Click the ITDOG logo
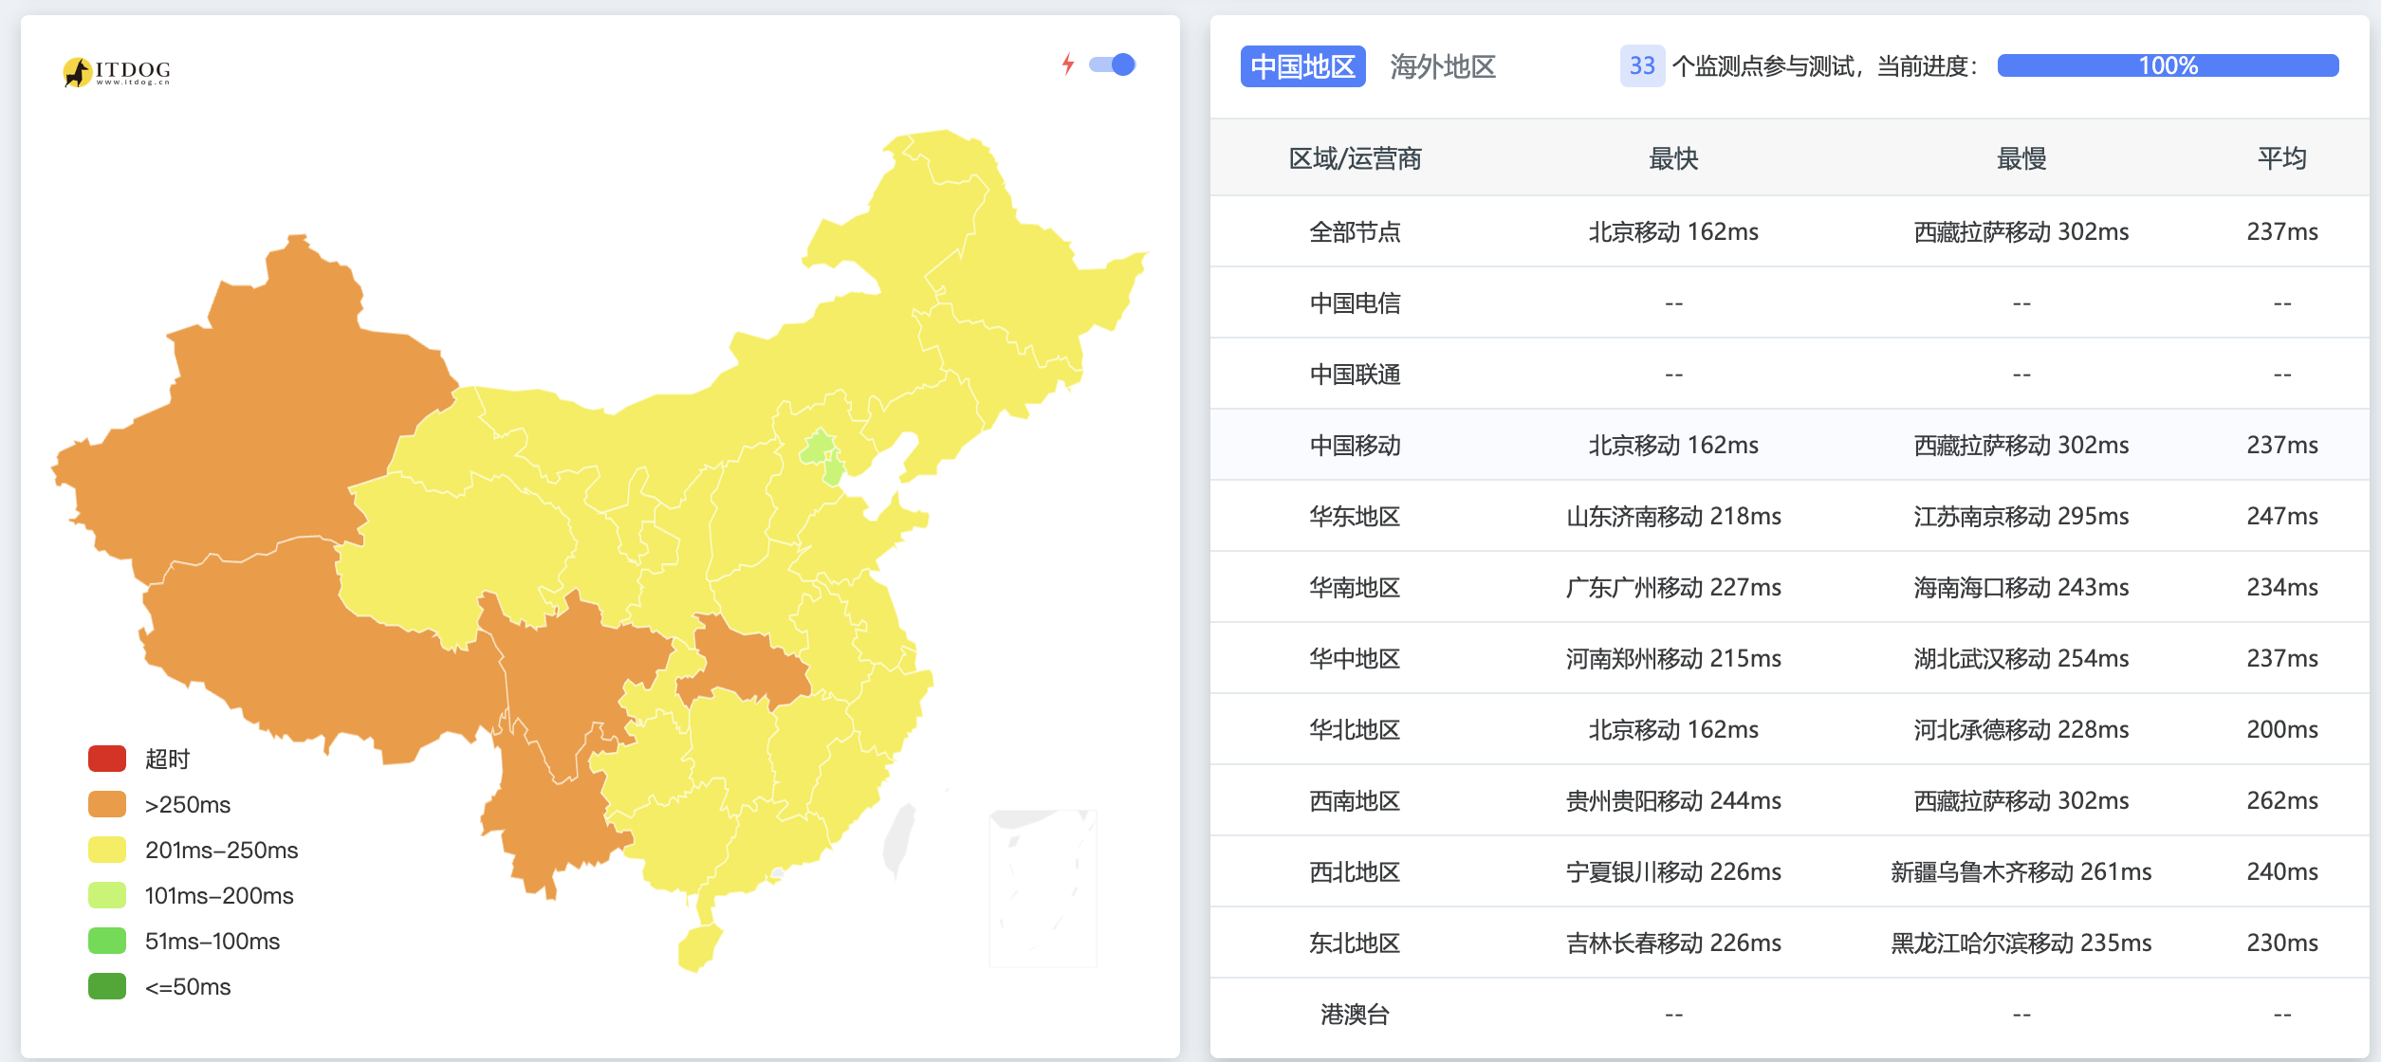The image size is (2381, 1062). click(117, 71)
